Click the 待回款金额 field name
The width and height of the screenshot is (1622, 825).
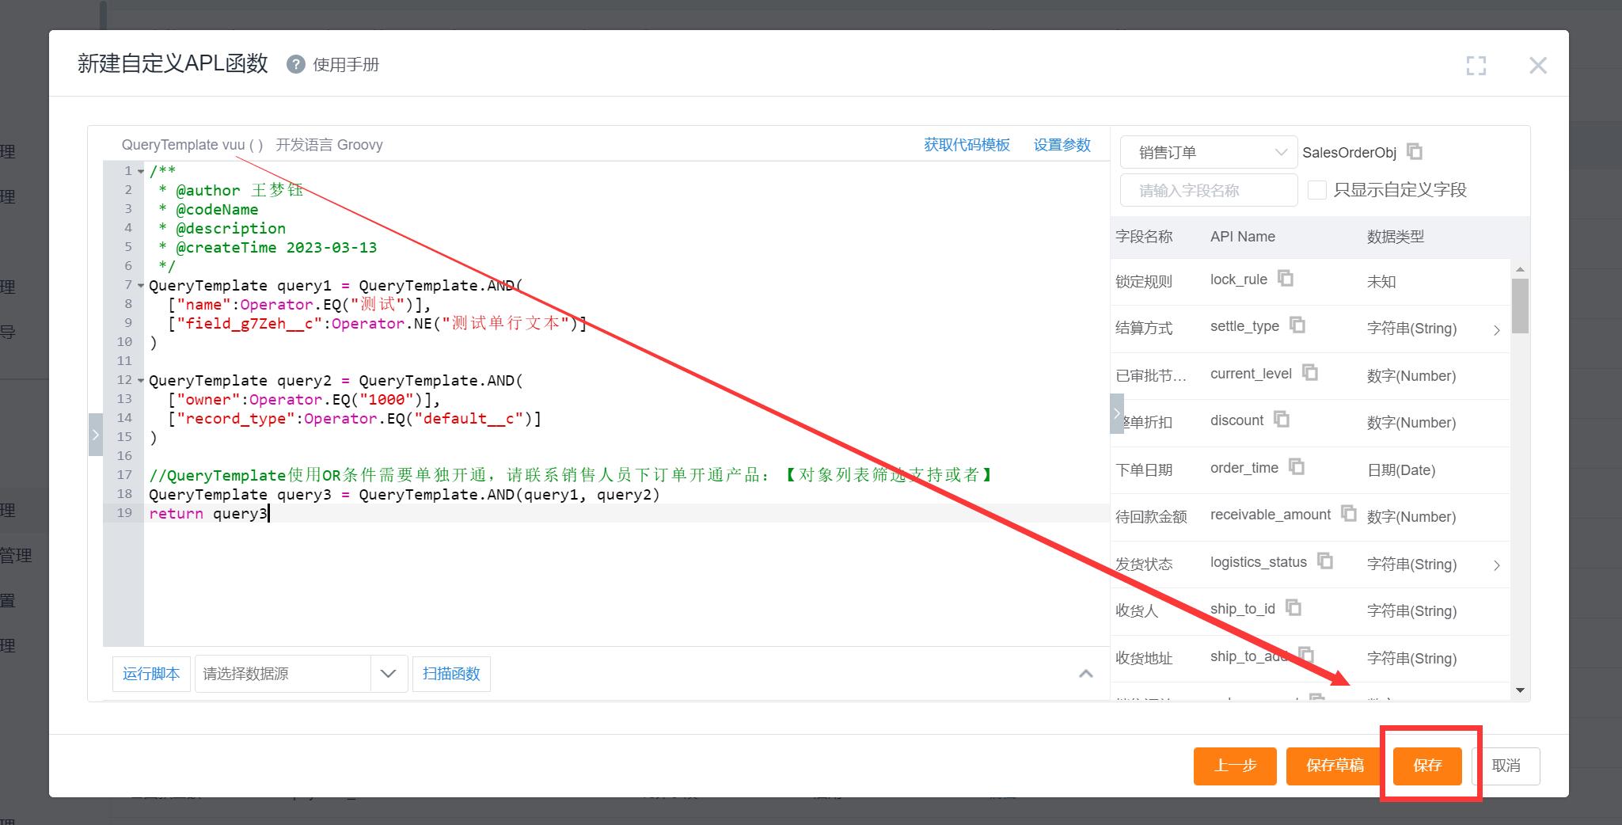[x=1151, y=516]
